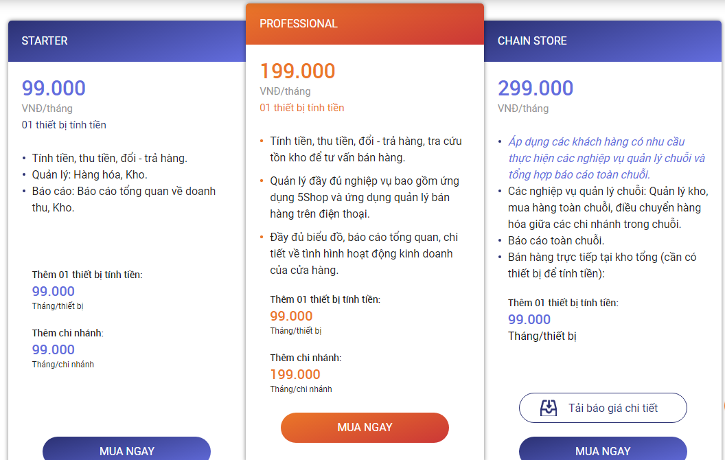Viewport: 725px width, 460px height.
Task: Click Professional's Thêm chi nhánh 199.000 price
Action: (x=295, y=374)
